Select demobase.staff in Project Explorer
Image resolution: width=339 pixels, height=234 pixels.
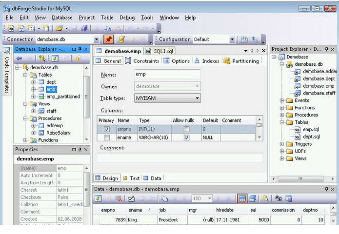click(x=319, y=93)
